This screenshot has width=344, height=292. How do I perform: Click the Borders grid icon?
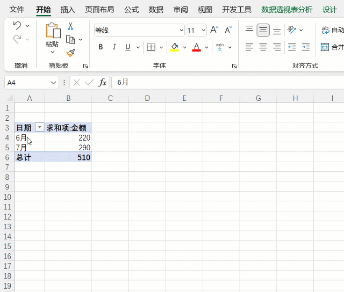click(151, 47)
